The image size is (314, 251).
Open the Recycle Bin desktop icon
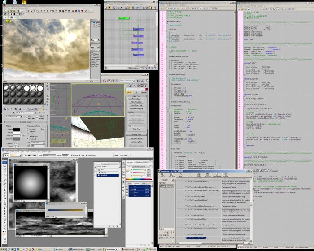pyautogui.click(x=5, y=2)
